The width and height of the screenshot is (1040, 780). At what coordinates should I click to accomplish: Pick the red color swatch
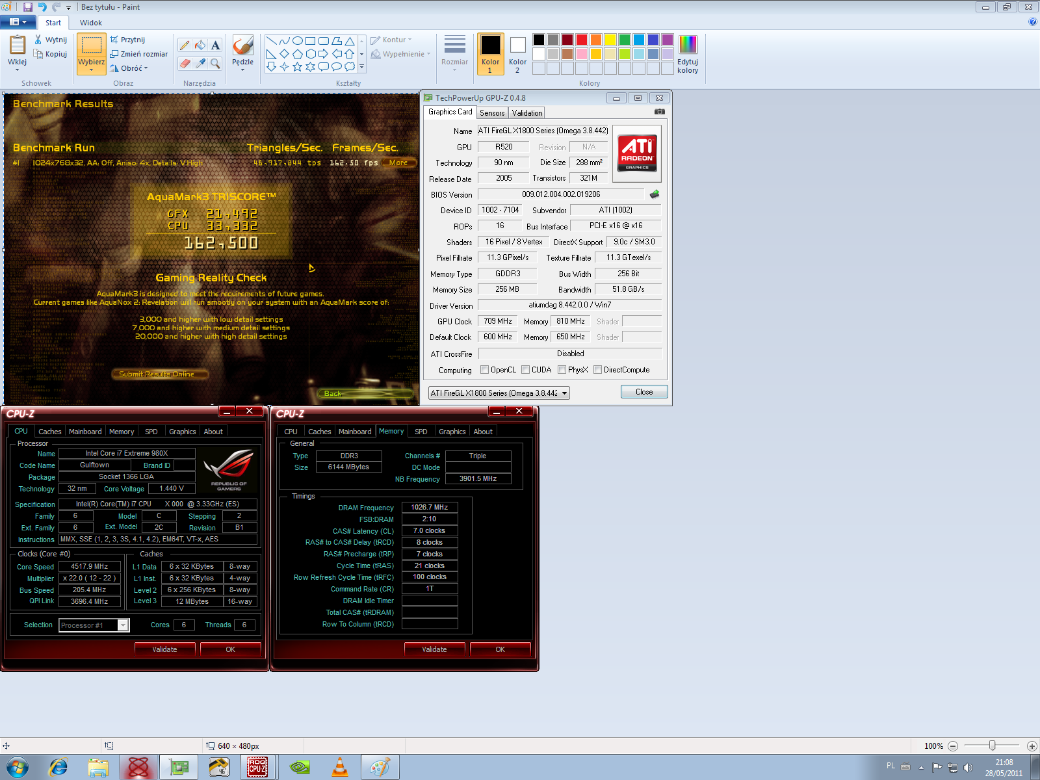point(582,40)
